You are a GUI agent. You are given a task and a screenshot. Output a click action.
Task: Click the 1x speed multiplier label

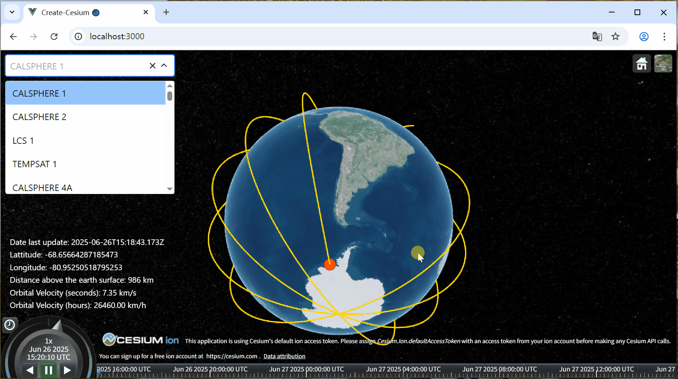tap(49, 341)
